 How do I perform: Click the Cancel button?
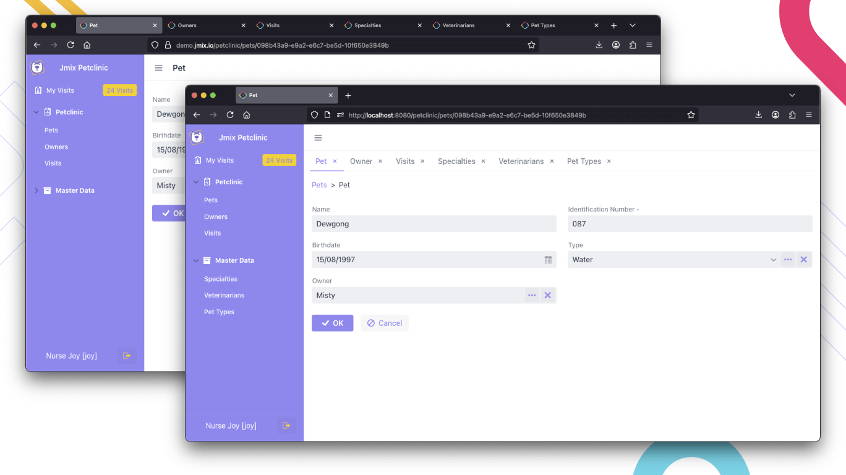(384, 323)
